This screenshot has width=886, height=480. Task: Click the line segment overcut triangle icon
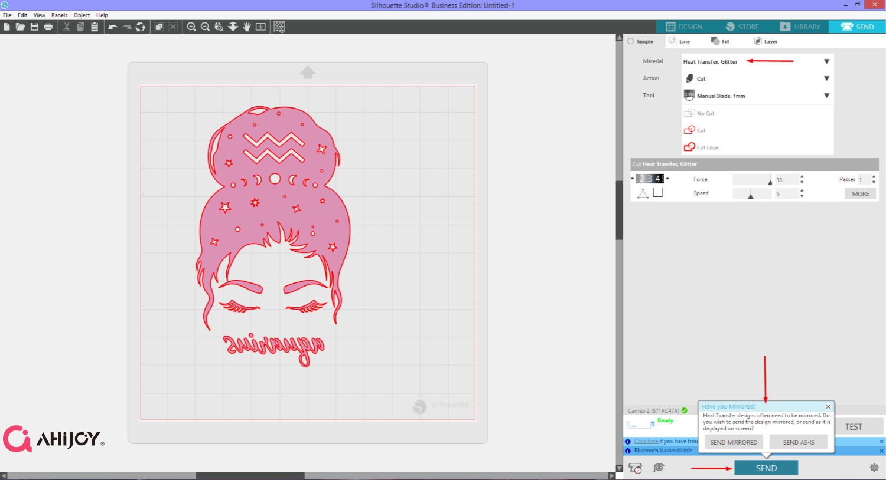tap(643, 193)
